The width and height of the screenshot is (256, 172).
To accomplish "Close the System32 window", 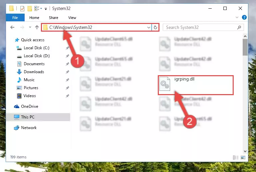I will click(240, 8).
